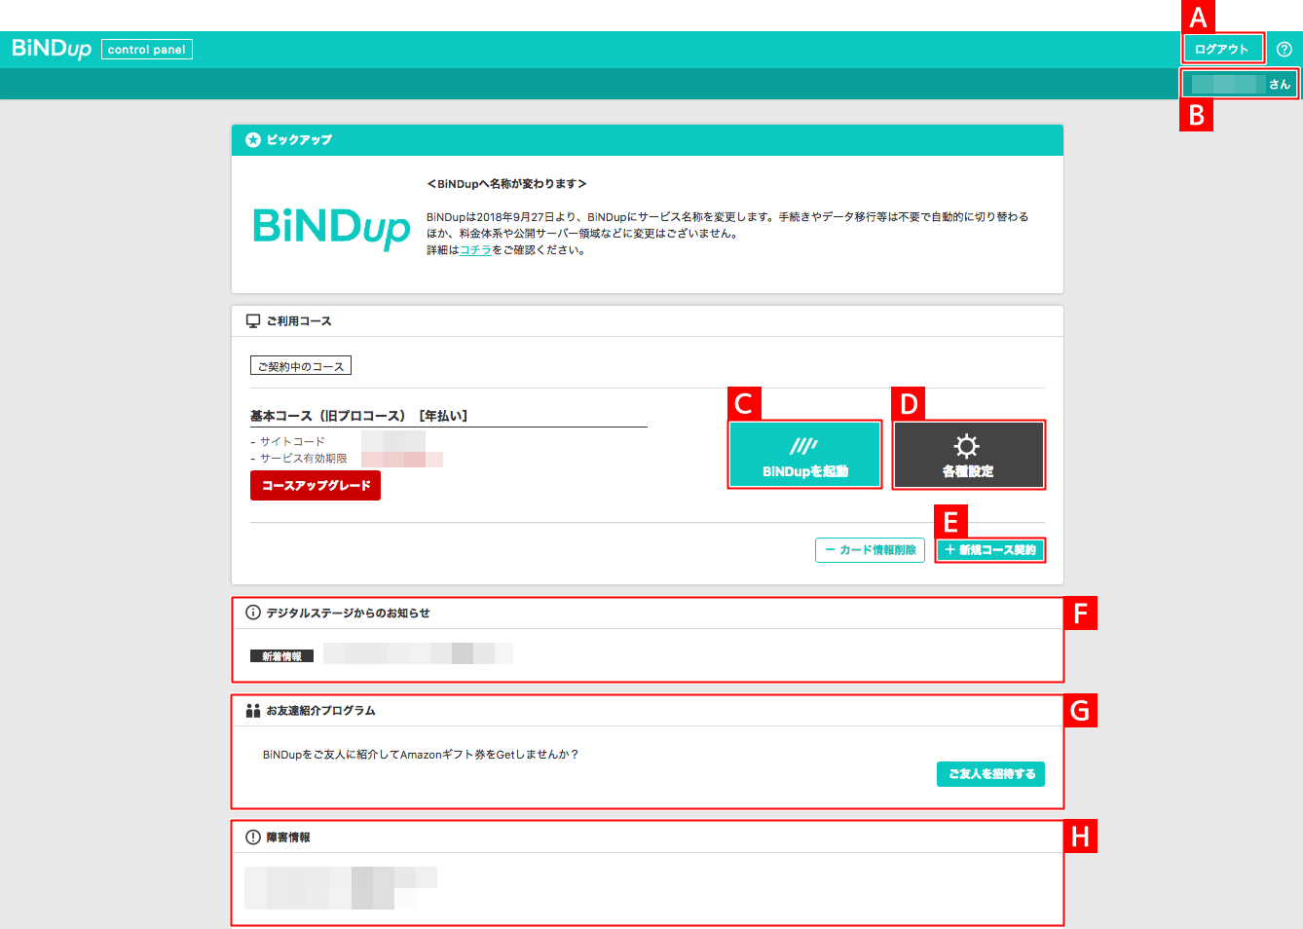Click ログアウト to sign out
Screen dimensions: 1303x929
[1222, 46]
